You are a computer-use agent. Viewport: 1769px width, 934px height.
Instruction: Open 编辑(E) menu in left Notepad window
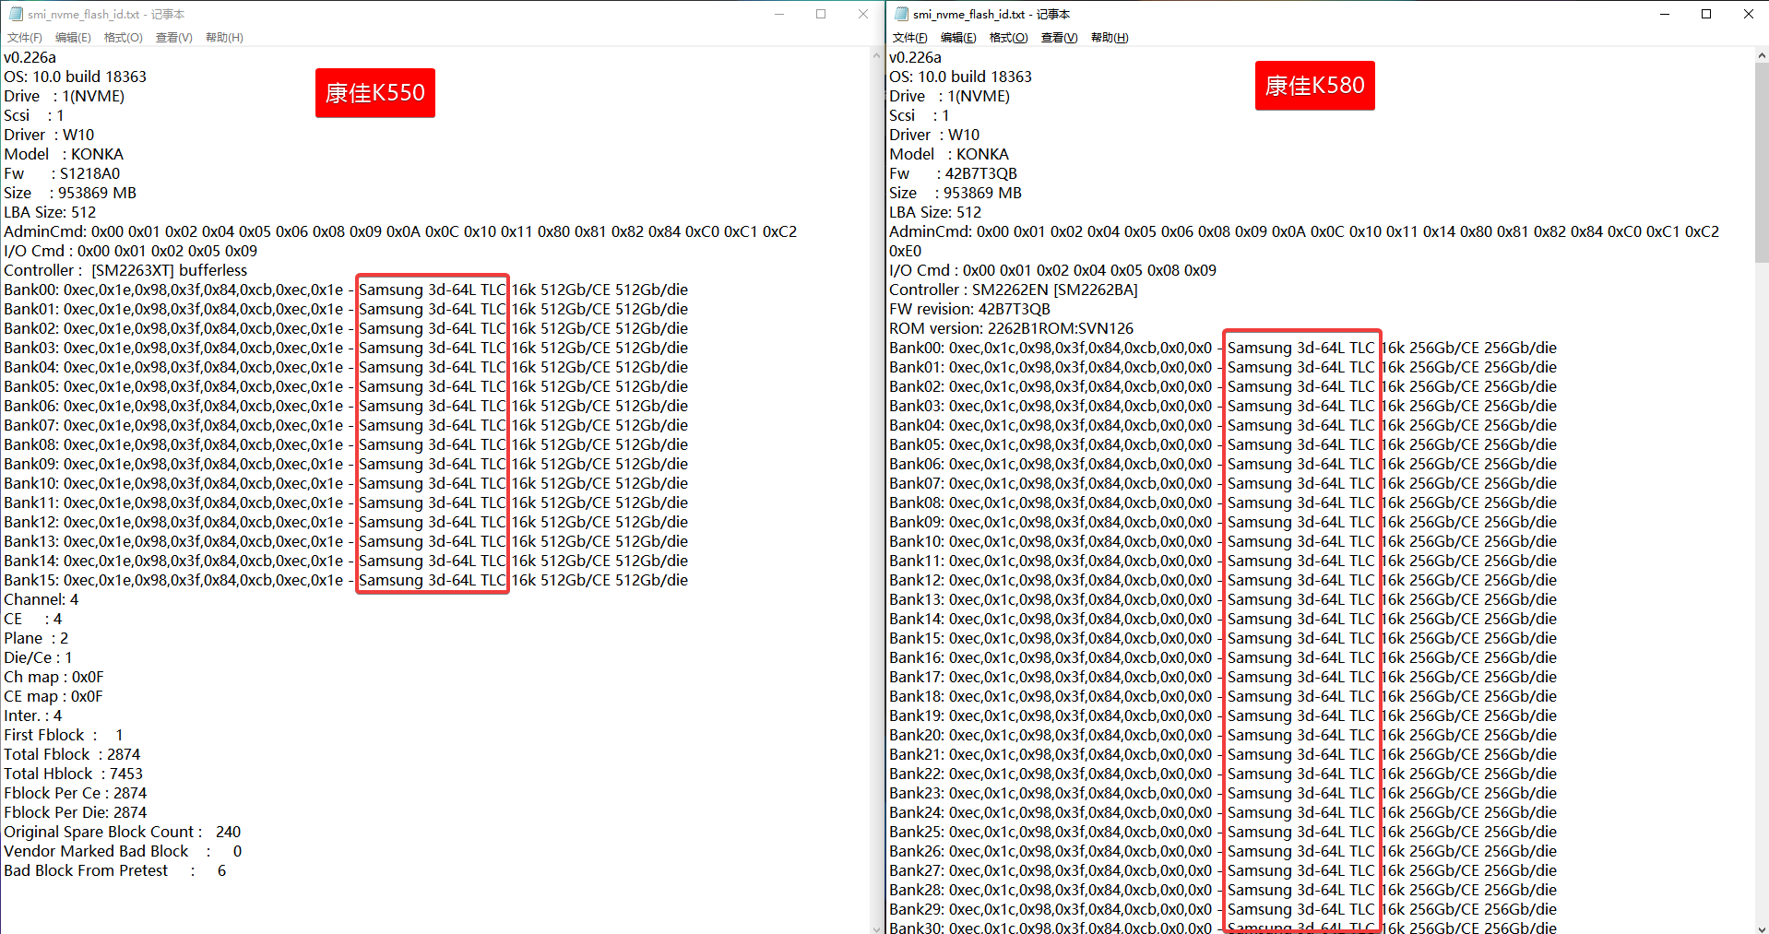(x=73, y=38)
